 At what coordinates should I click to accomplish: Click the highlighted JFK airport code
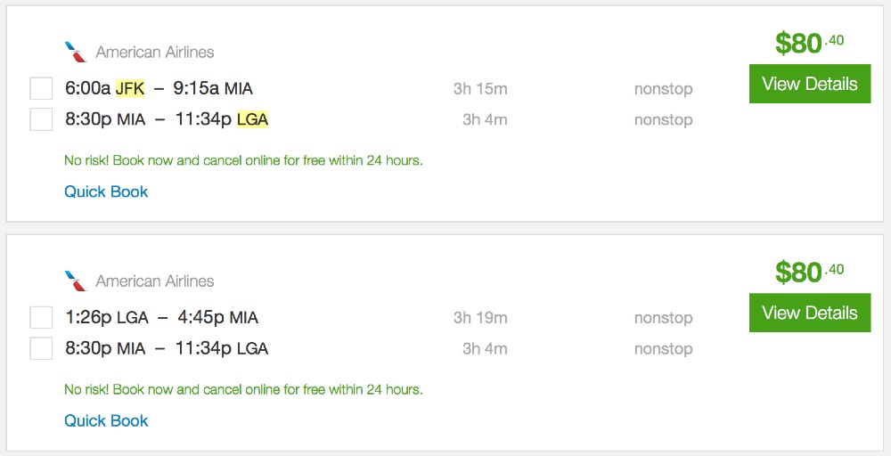pyautogui.click(x=130, y=89)
